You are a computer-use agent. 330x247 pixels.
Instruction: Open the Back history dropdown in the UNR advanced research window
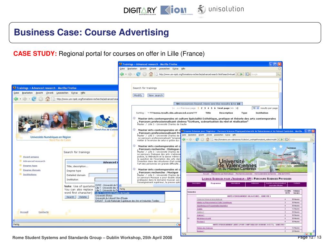(20, 99)
